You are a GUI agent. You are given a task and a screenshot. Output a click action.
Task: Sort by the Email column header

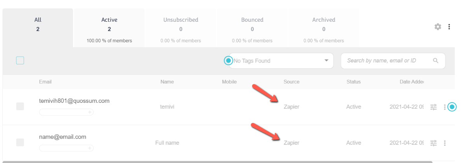[45, 82]
